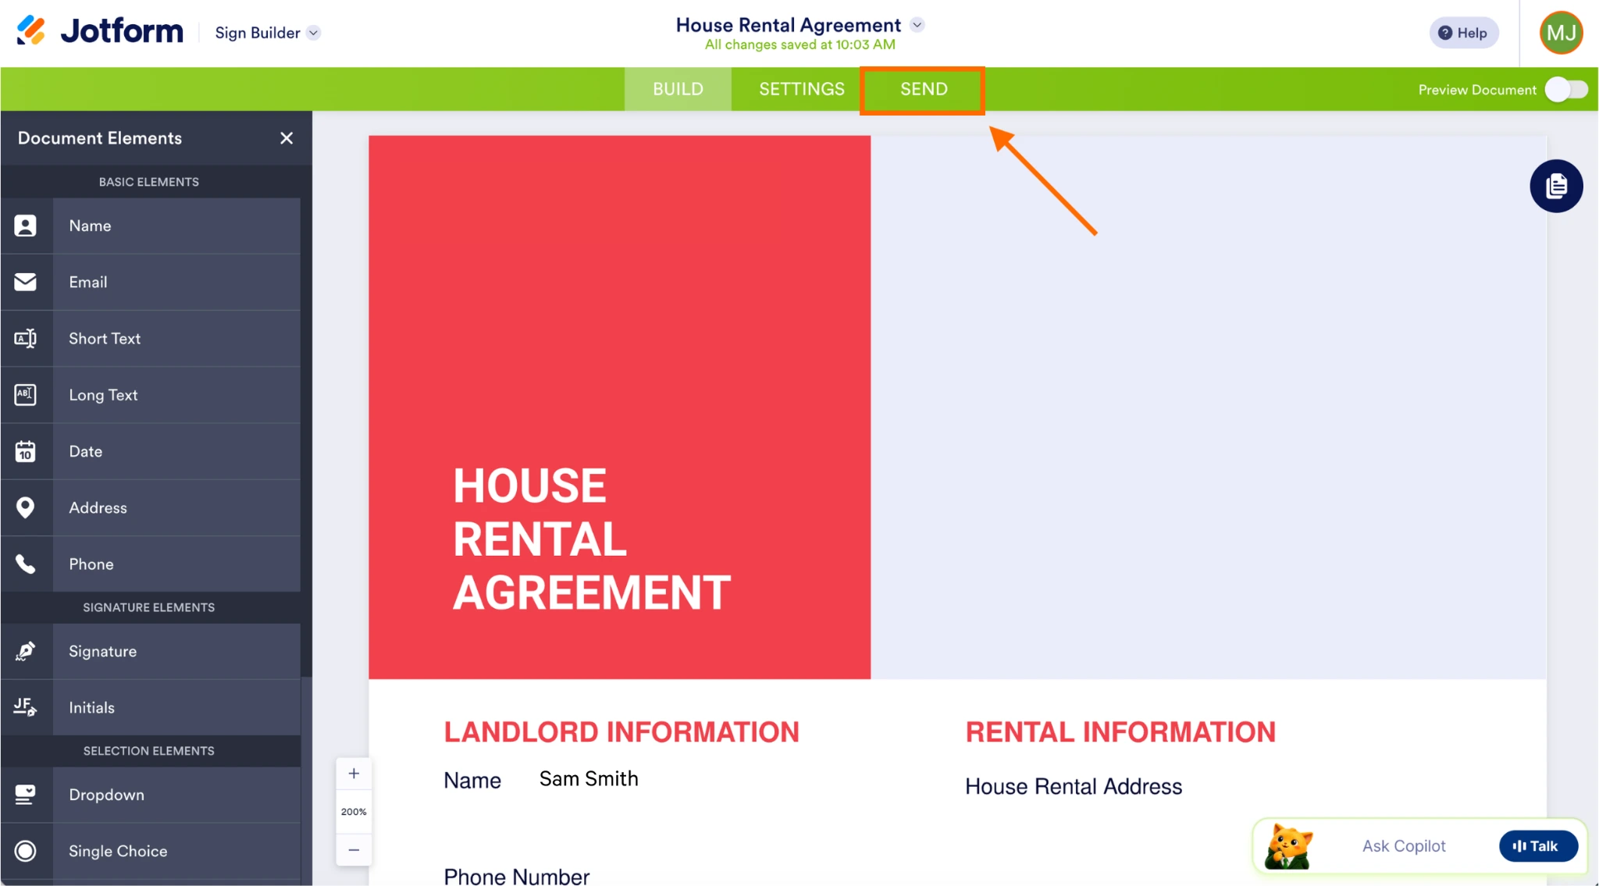Click the HOUSE RENTAL AGREEMENT heading
The image size is (1599, 886).
point(592,539)
